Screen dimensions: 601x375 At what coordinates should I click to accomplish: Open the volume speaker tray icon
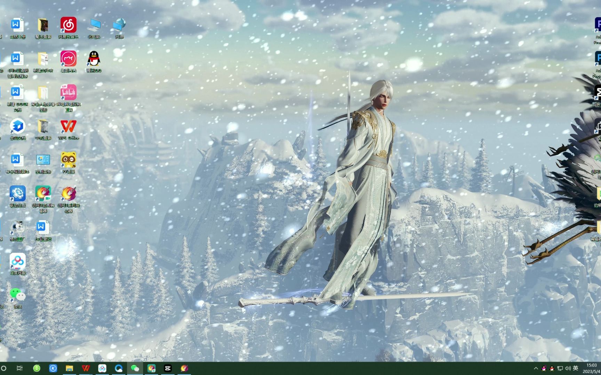click(x=568, y=368)
